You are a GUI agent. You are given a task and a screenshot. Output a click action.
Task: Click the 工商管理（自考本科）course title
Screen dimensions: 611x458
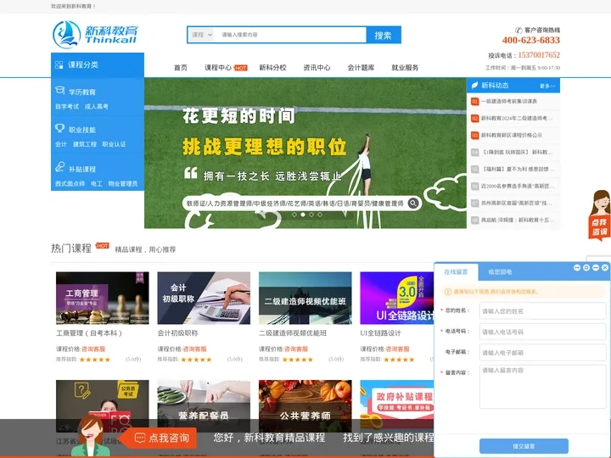click(89, 333)
